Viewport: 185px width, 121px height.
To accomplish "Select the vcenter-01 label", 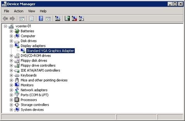I will click(x=23, y=26).
